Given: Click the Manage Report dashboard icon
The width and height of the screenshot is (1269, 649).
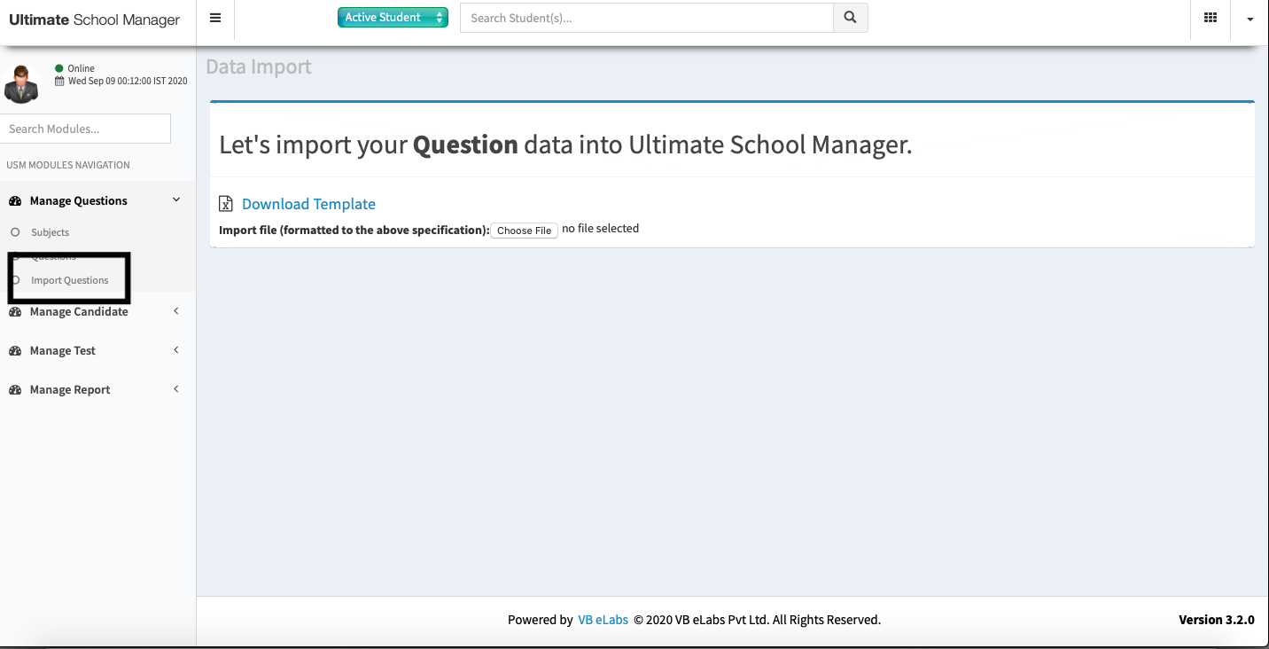Looking at the screenshot, I should click(x=15, y=390).
